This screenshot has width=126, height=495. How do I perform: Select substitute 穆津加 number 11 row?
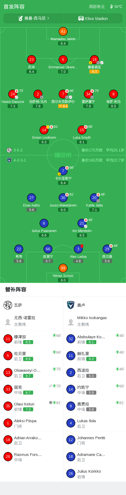(31, 339)
